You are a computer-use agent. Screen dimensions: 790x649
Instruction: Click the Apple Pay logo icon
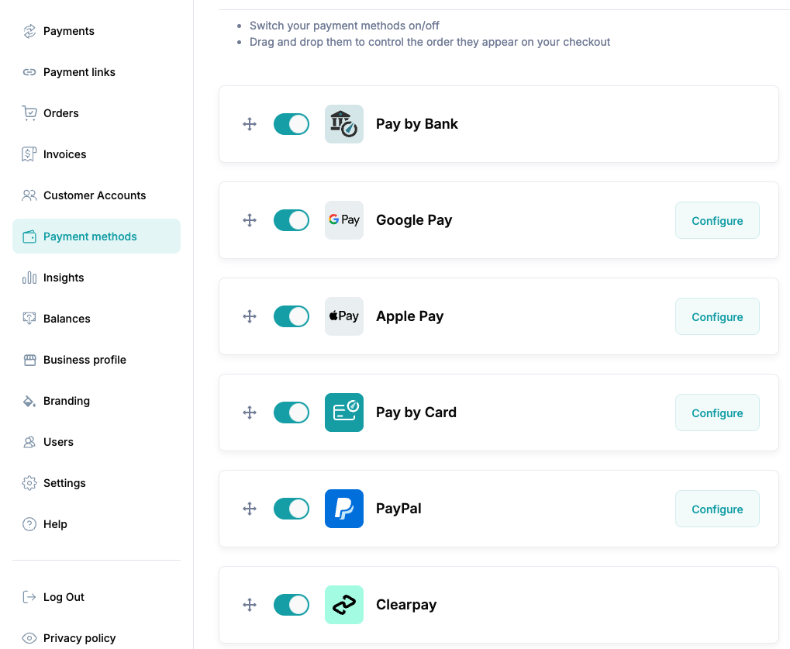tap(343, 316)
